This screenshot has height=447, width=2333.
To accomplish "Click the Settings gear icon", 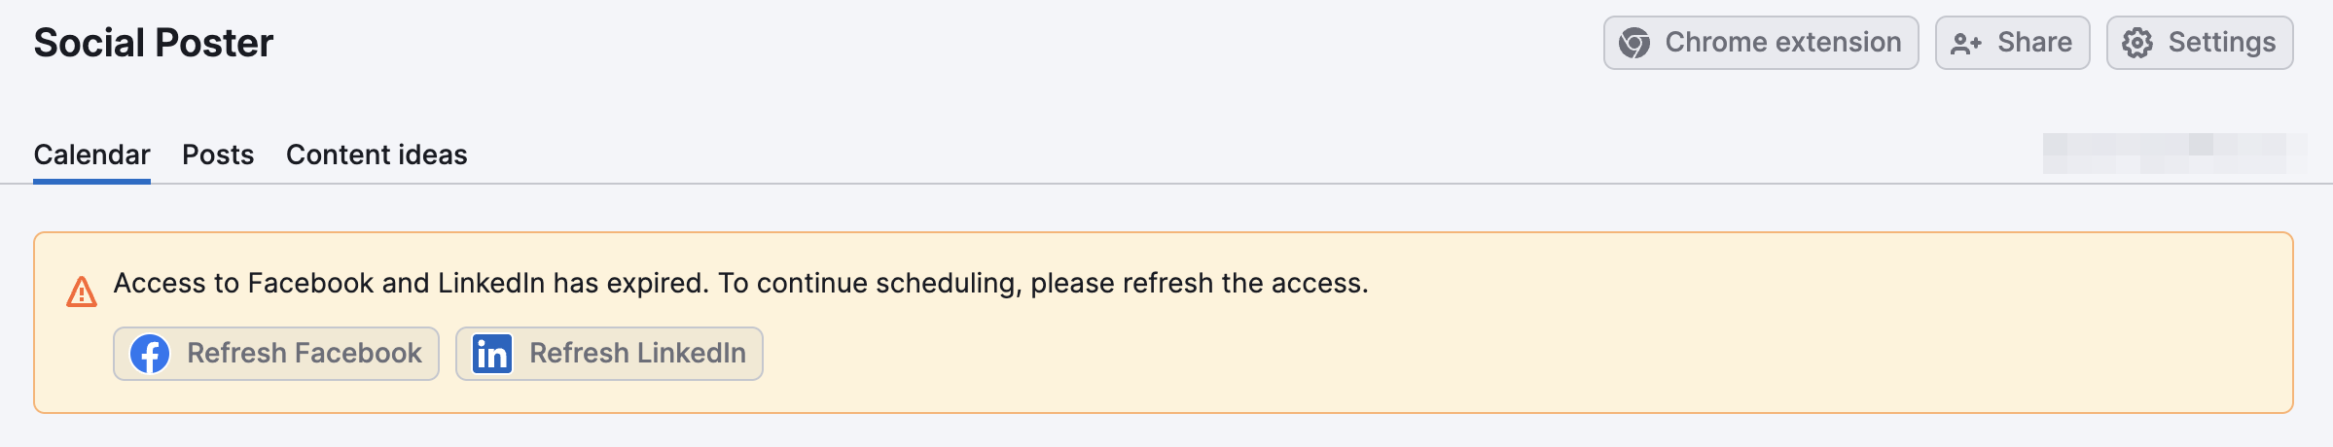I will [2137, 43].
